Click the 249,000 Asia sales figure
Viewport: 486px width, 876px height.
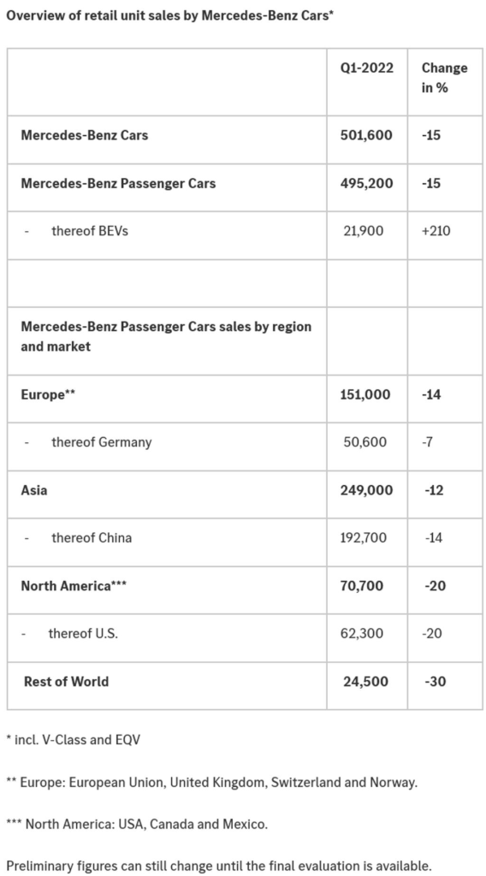[366, 490]
